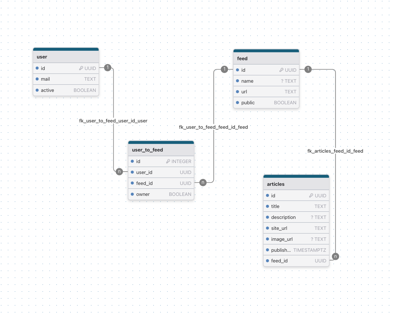Click the "n" marker beside articles feed_id
The image size is (394, 316).
pos(335,256)
